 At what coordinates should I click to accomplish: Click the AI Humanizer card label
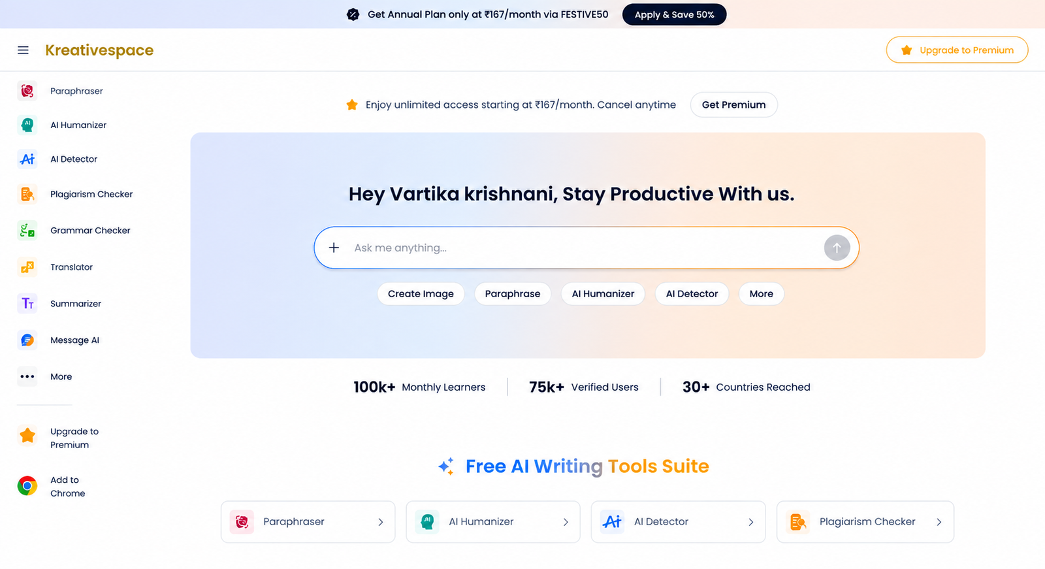(481, 521)
